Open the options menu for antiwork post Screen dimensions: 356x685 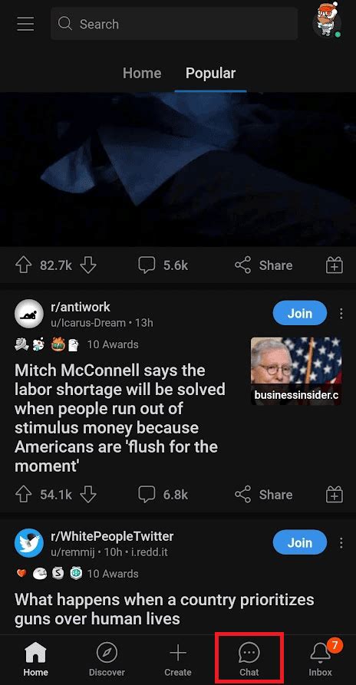[x=341, y=313]
